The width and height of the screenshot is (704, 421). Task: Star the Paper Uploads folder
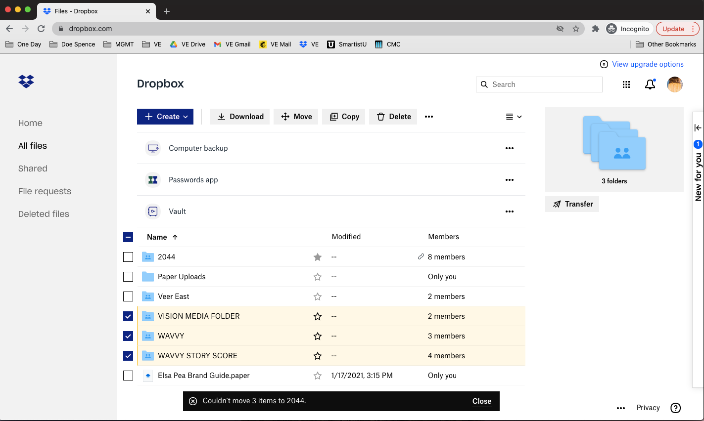[x=318, y=277]
